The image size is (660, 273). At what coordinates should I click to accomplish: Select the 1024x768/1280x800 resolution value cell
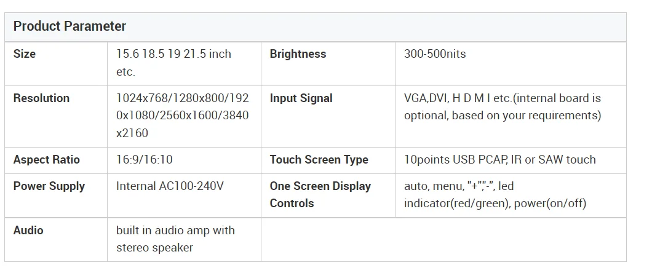182,116
